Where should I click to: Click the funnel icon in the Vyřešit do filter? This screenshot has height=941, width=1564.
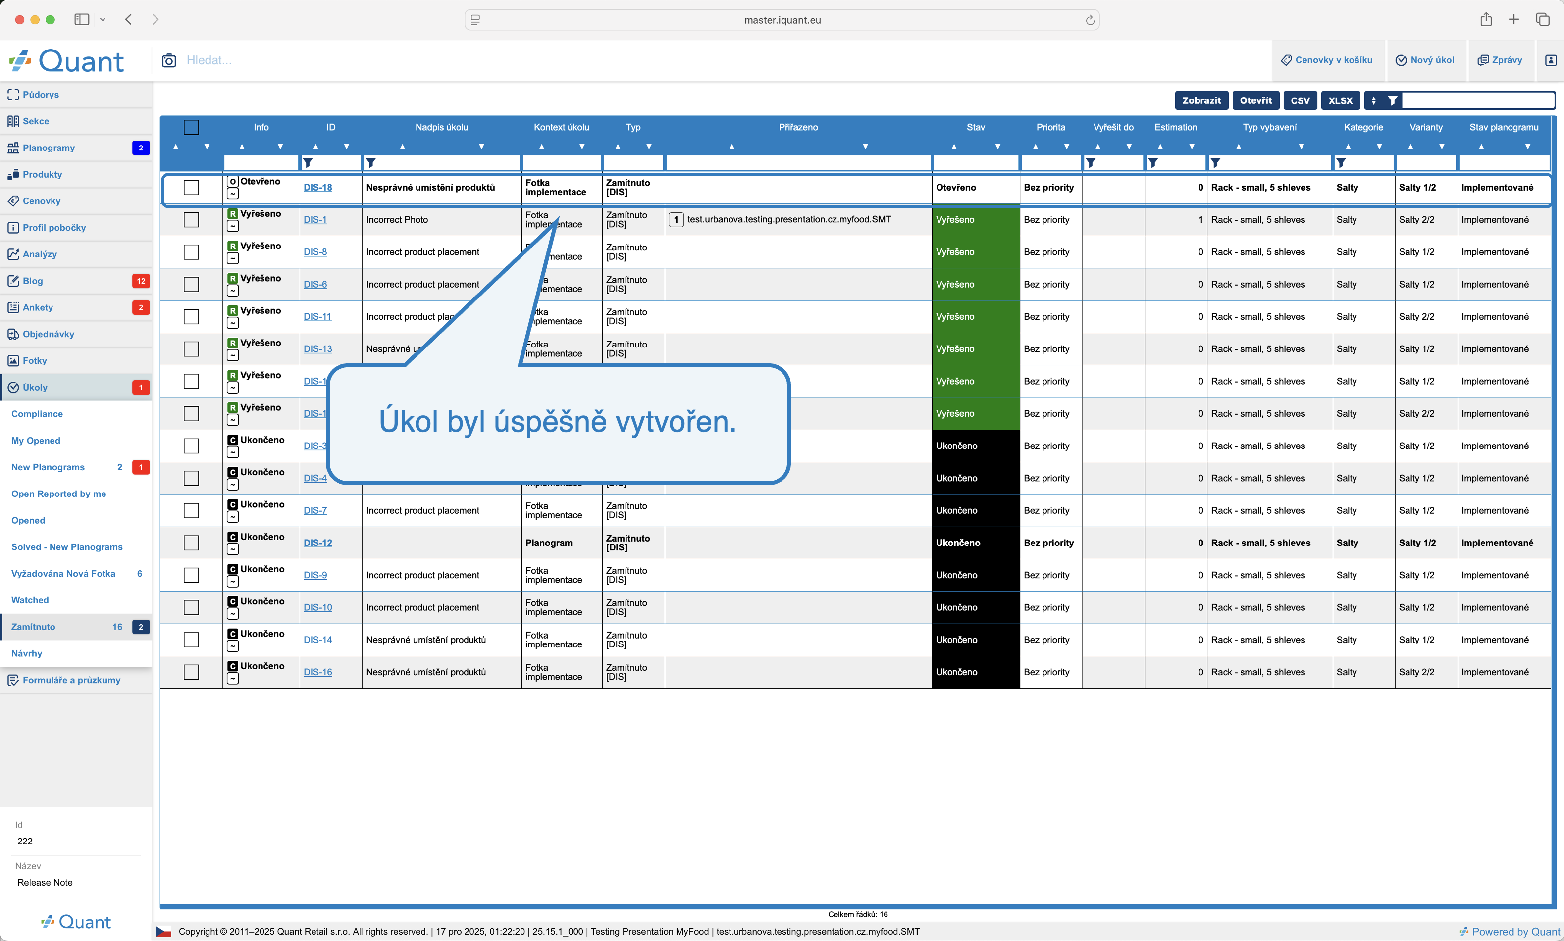(x=1090, y=163)
